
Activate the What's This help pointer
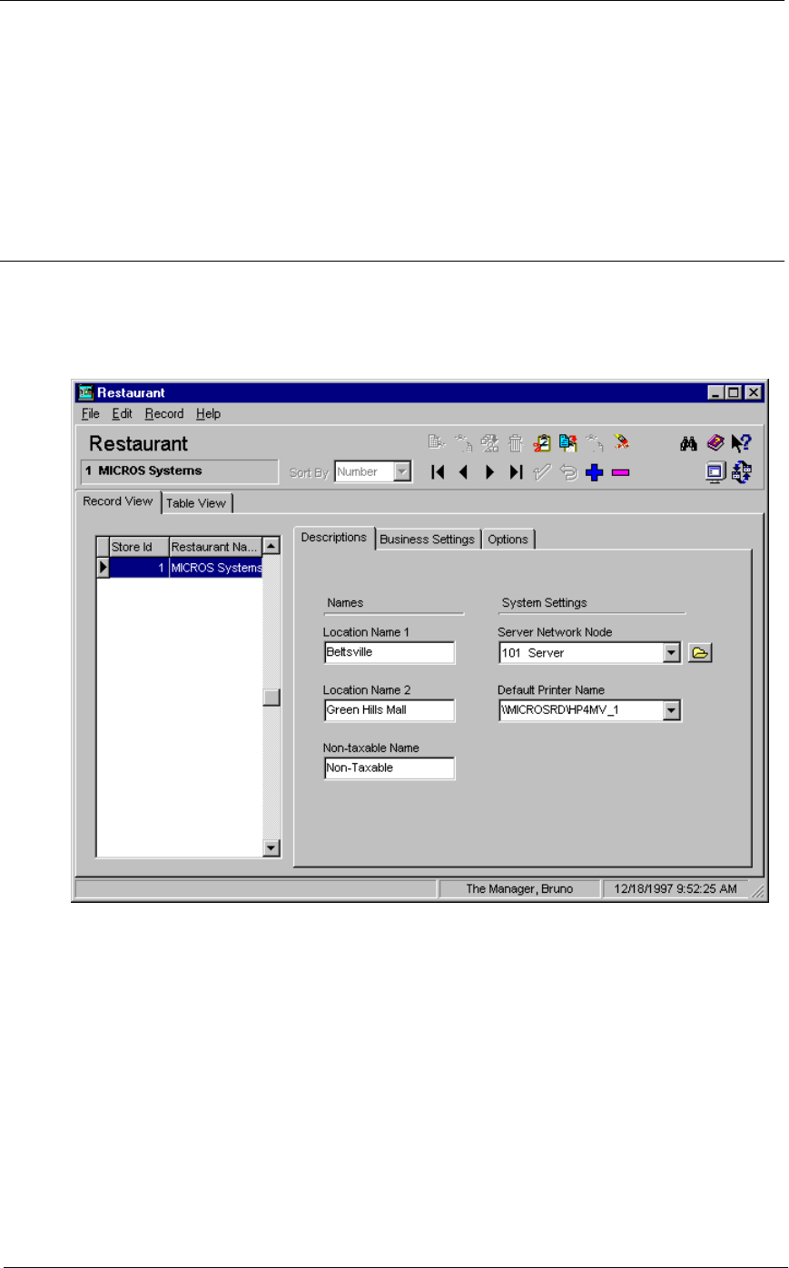coord(742,443)
